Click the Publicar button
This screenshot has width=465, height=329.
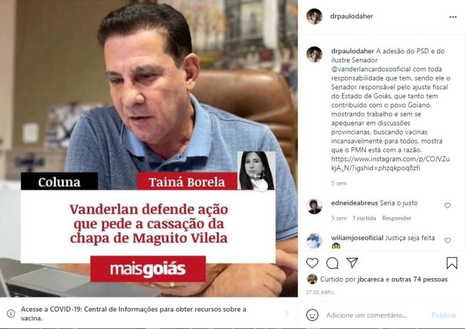click(444, 315)
